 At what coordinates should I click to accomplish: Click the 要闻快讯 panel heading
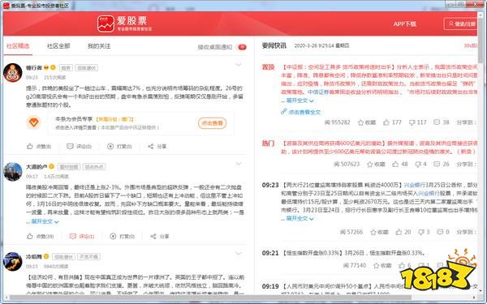274,45
